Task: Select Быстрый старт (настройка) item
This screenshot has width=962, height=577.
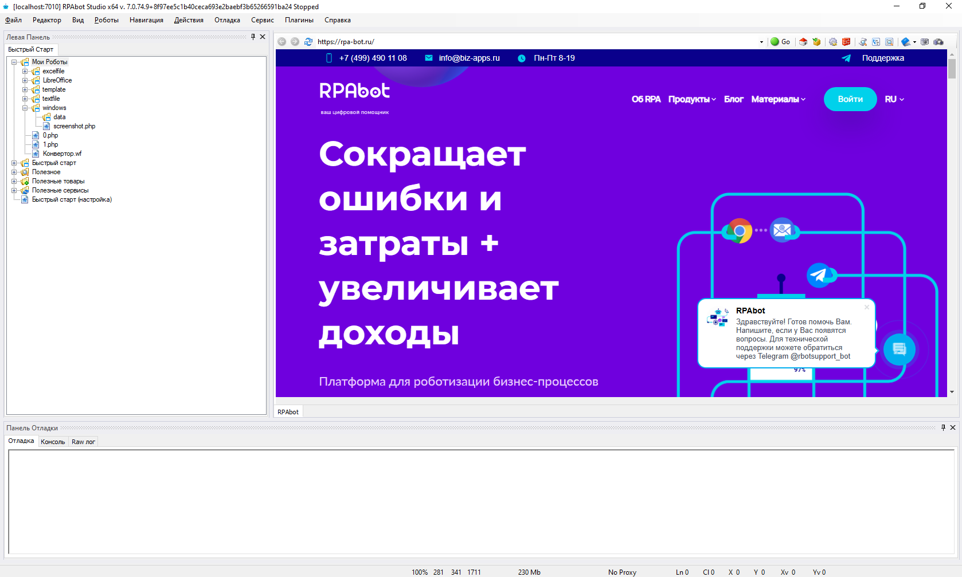Action: pyautogui.click(x=72, y=199)
